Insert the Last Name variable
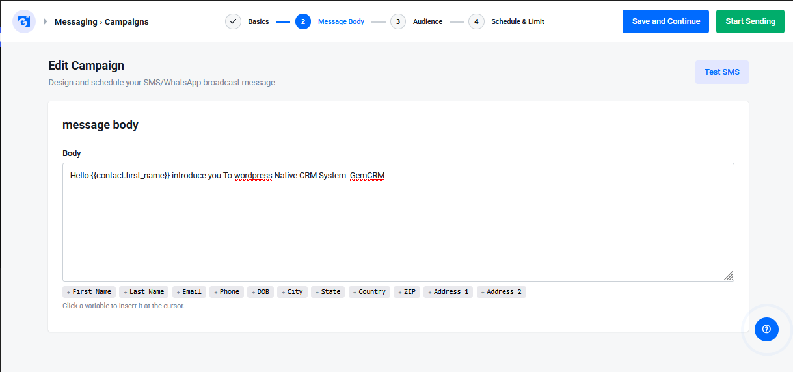Viewport: 793px width, 372px height. [x=144, y=292]
